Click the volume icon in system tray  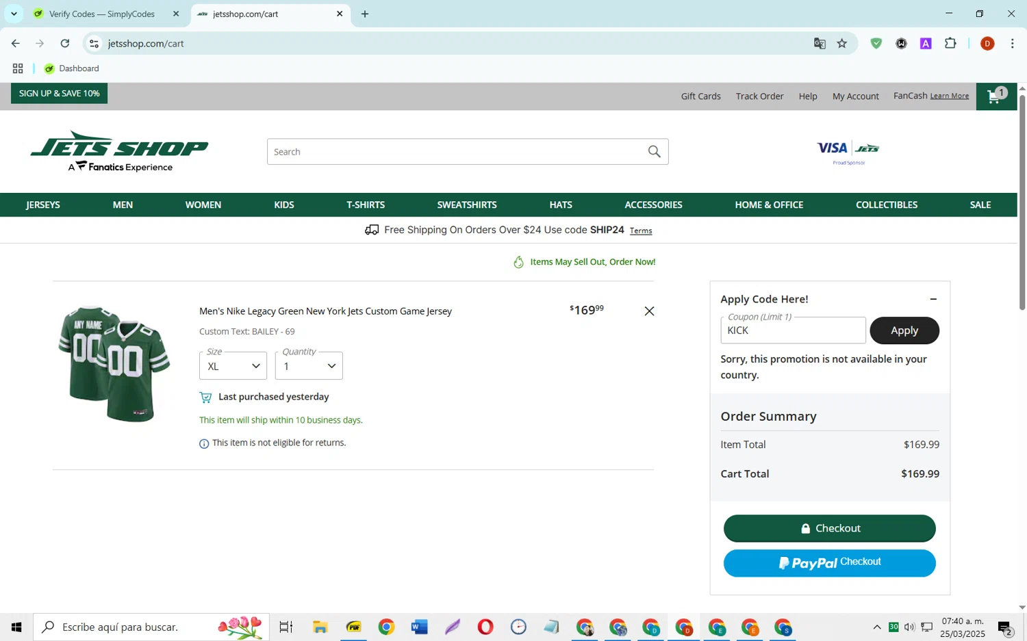[x=909, y=627]
